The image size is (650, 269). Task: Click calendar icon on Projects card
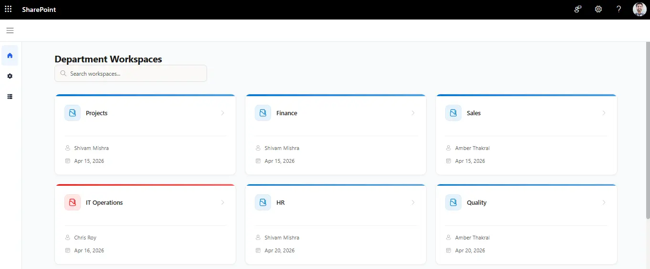pyautogui.click(x=67, y=161)
